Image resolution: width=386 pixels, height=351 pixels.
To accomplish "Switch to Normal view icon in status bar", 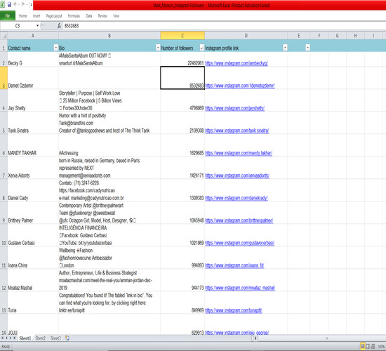I will click(x=362, y=346).
